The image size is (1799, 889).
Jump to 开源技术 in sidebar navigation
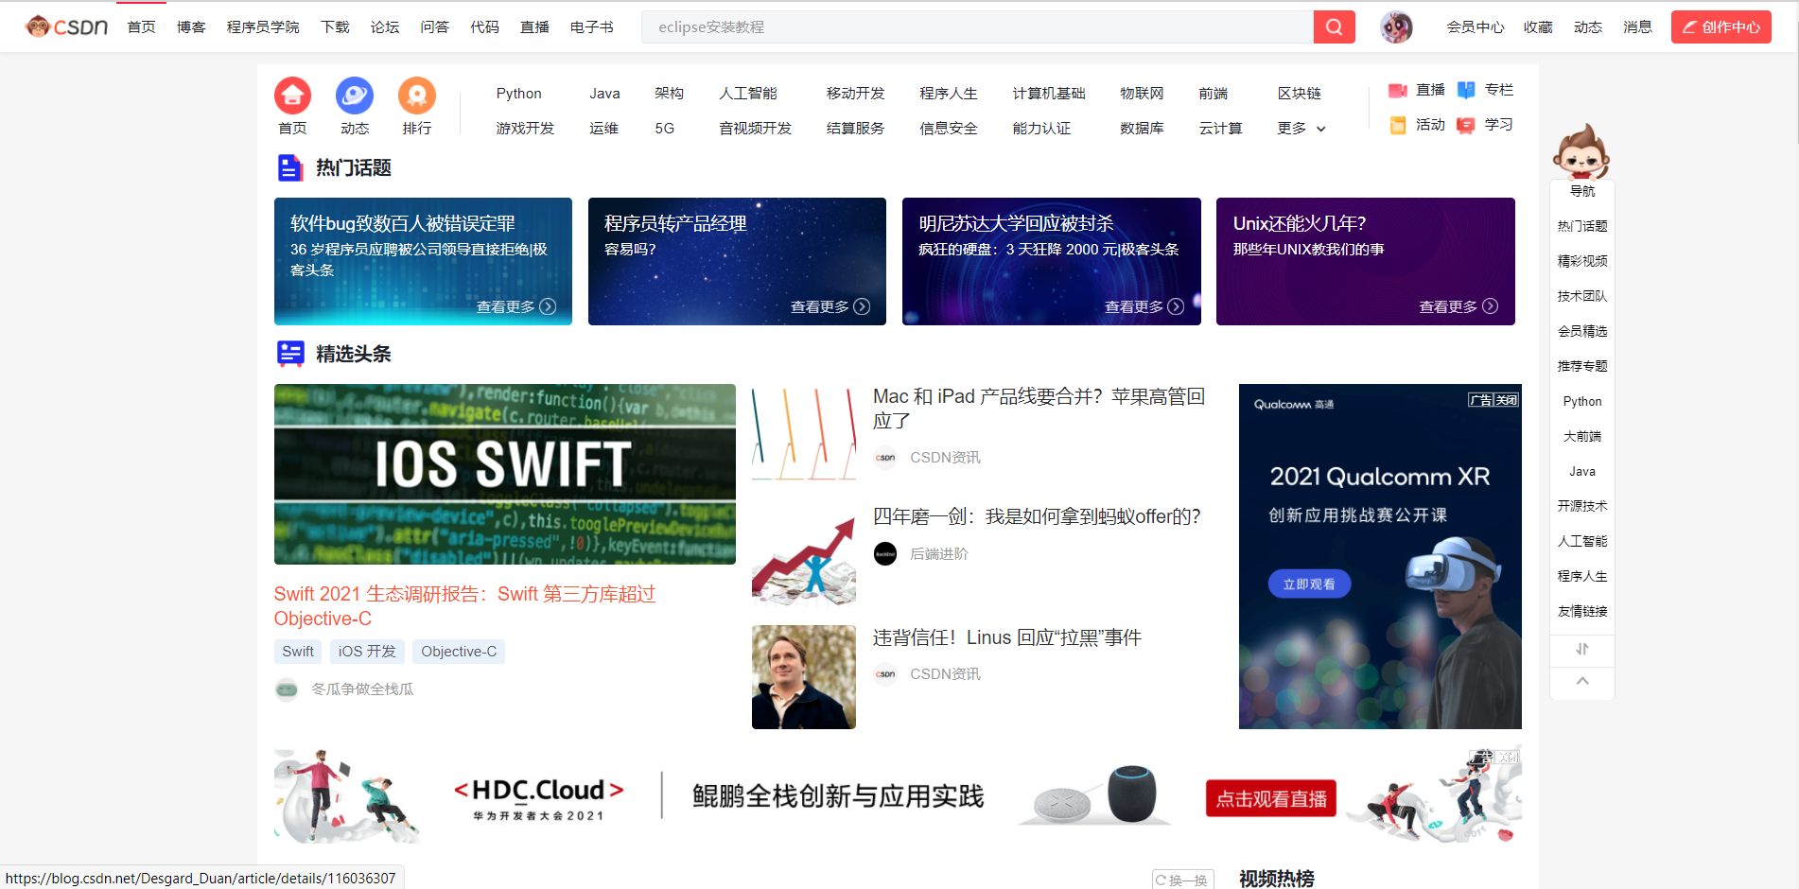point(1582,506)
